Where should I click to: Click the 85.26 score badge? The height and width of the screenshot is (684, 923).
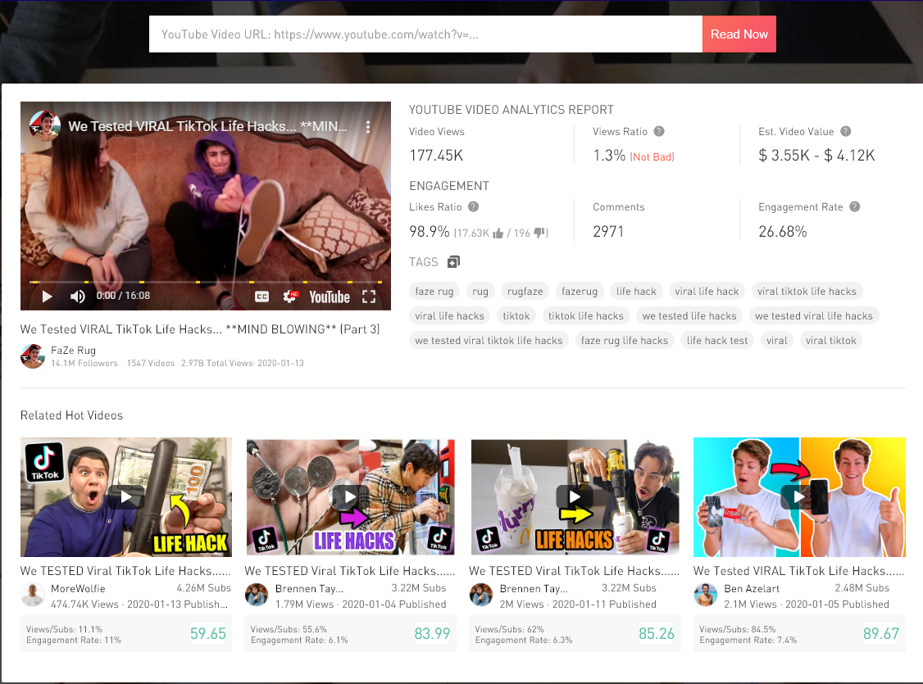(x=657, y=634)
